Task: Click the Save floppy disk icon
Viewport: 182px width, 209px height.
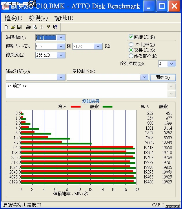Action: click(x=19, y=27)
